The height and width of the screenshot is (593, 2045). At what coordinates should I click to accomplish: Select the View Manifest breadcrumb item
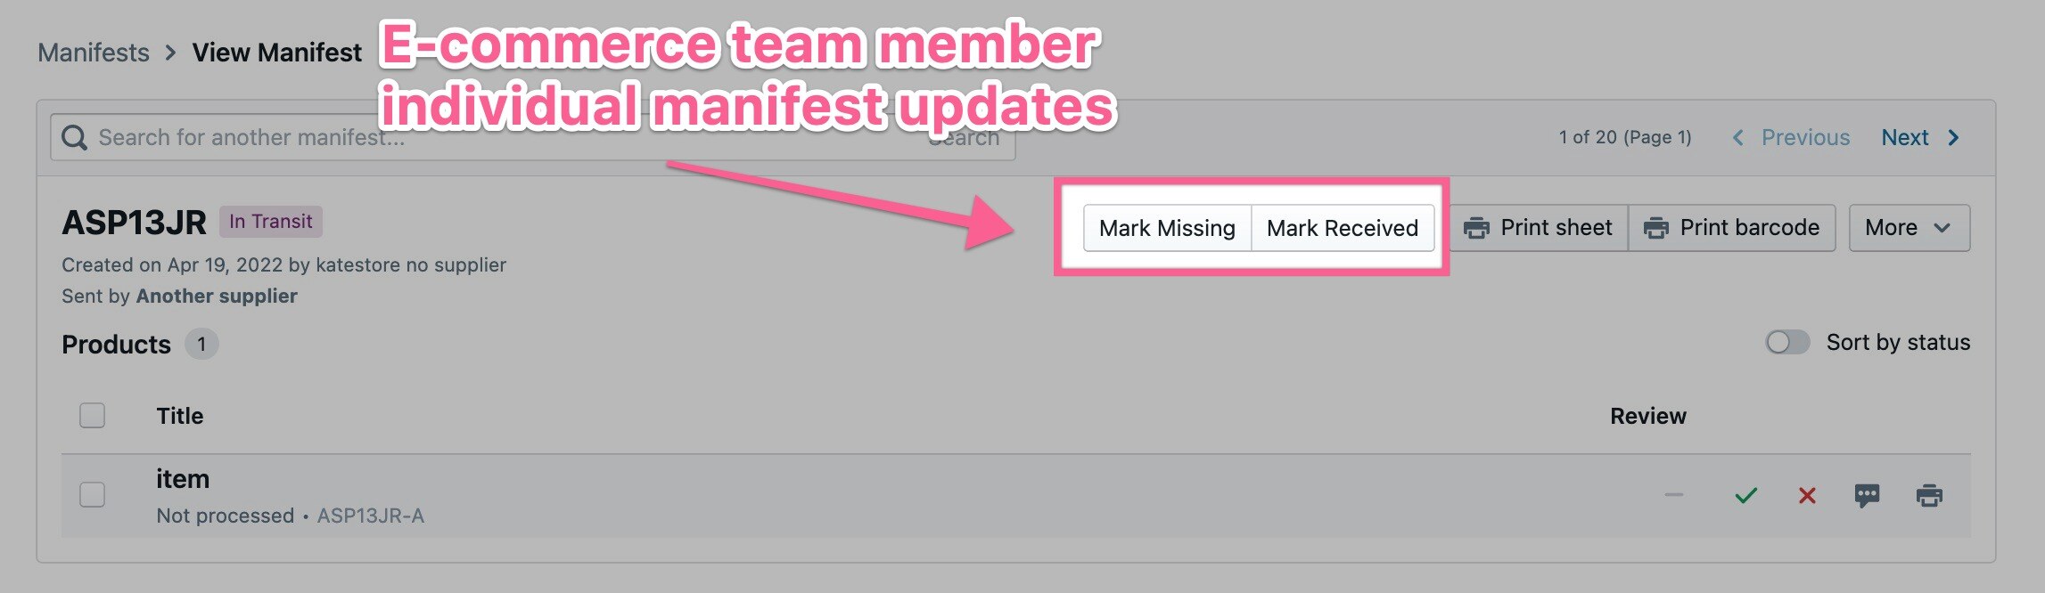[x=277, y=53]
